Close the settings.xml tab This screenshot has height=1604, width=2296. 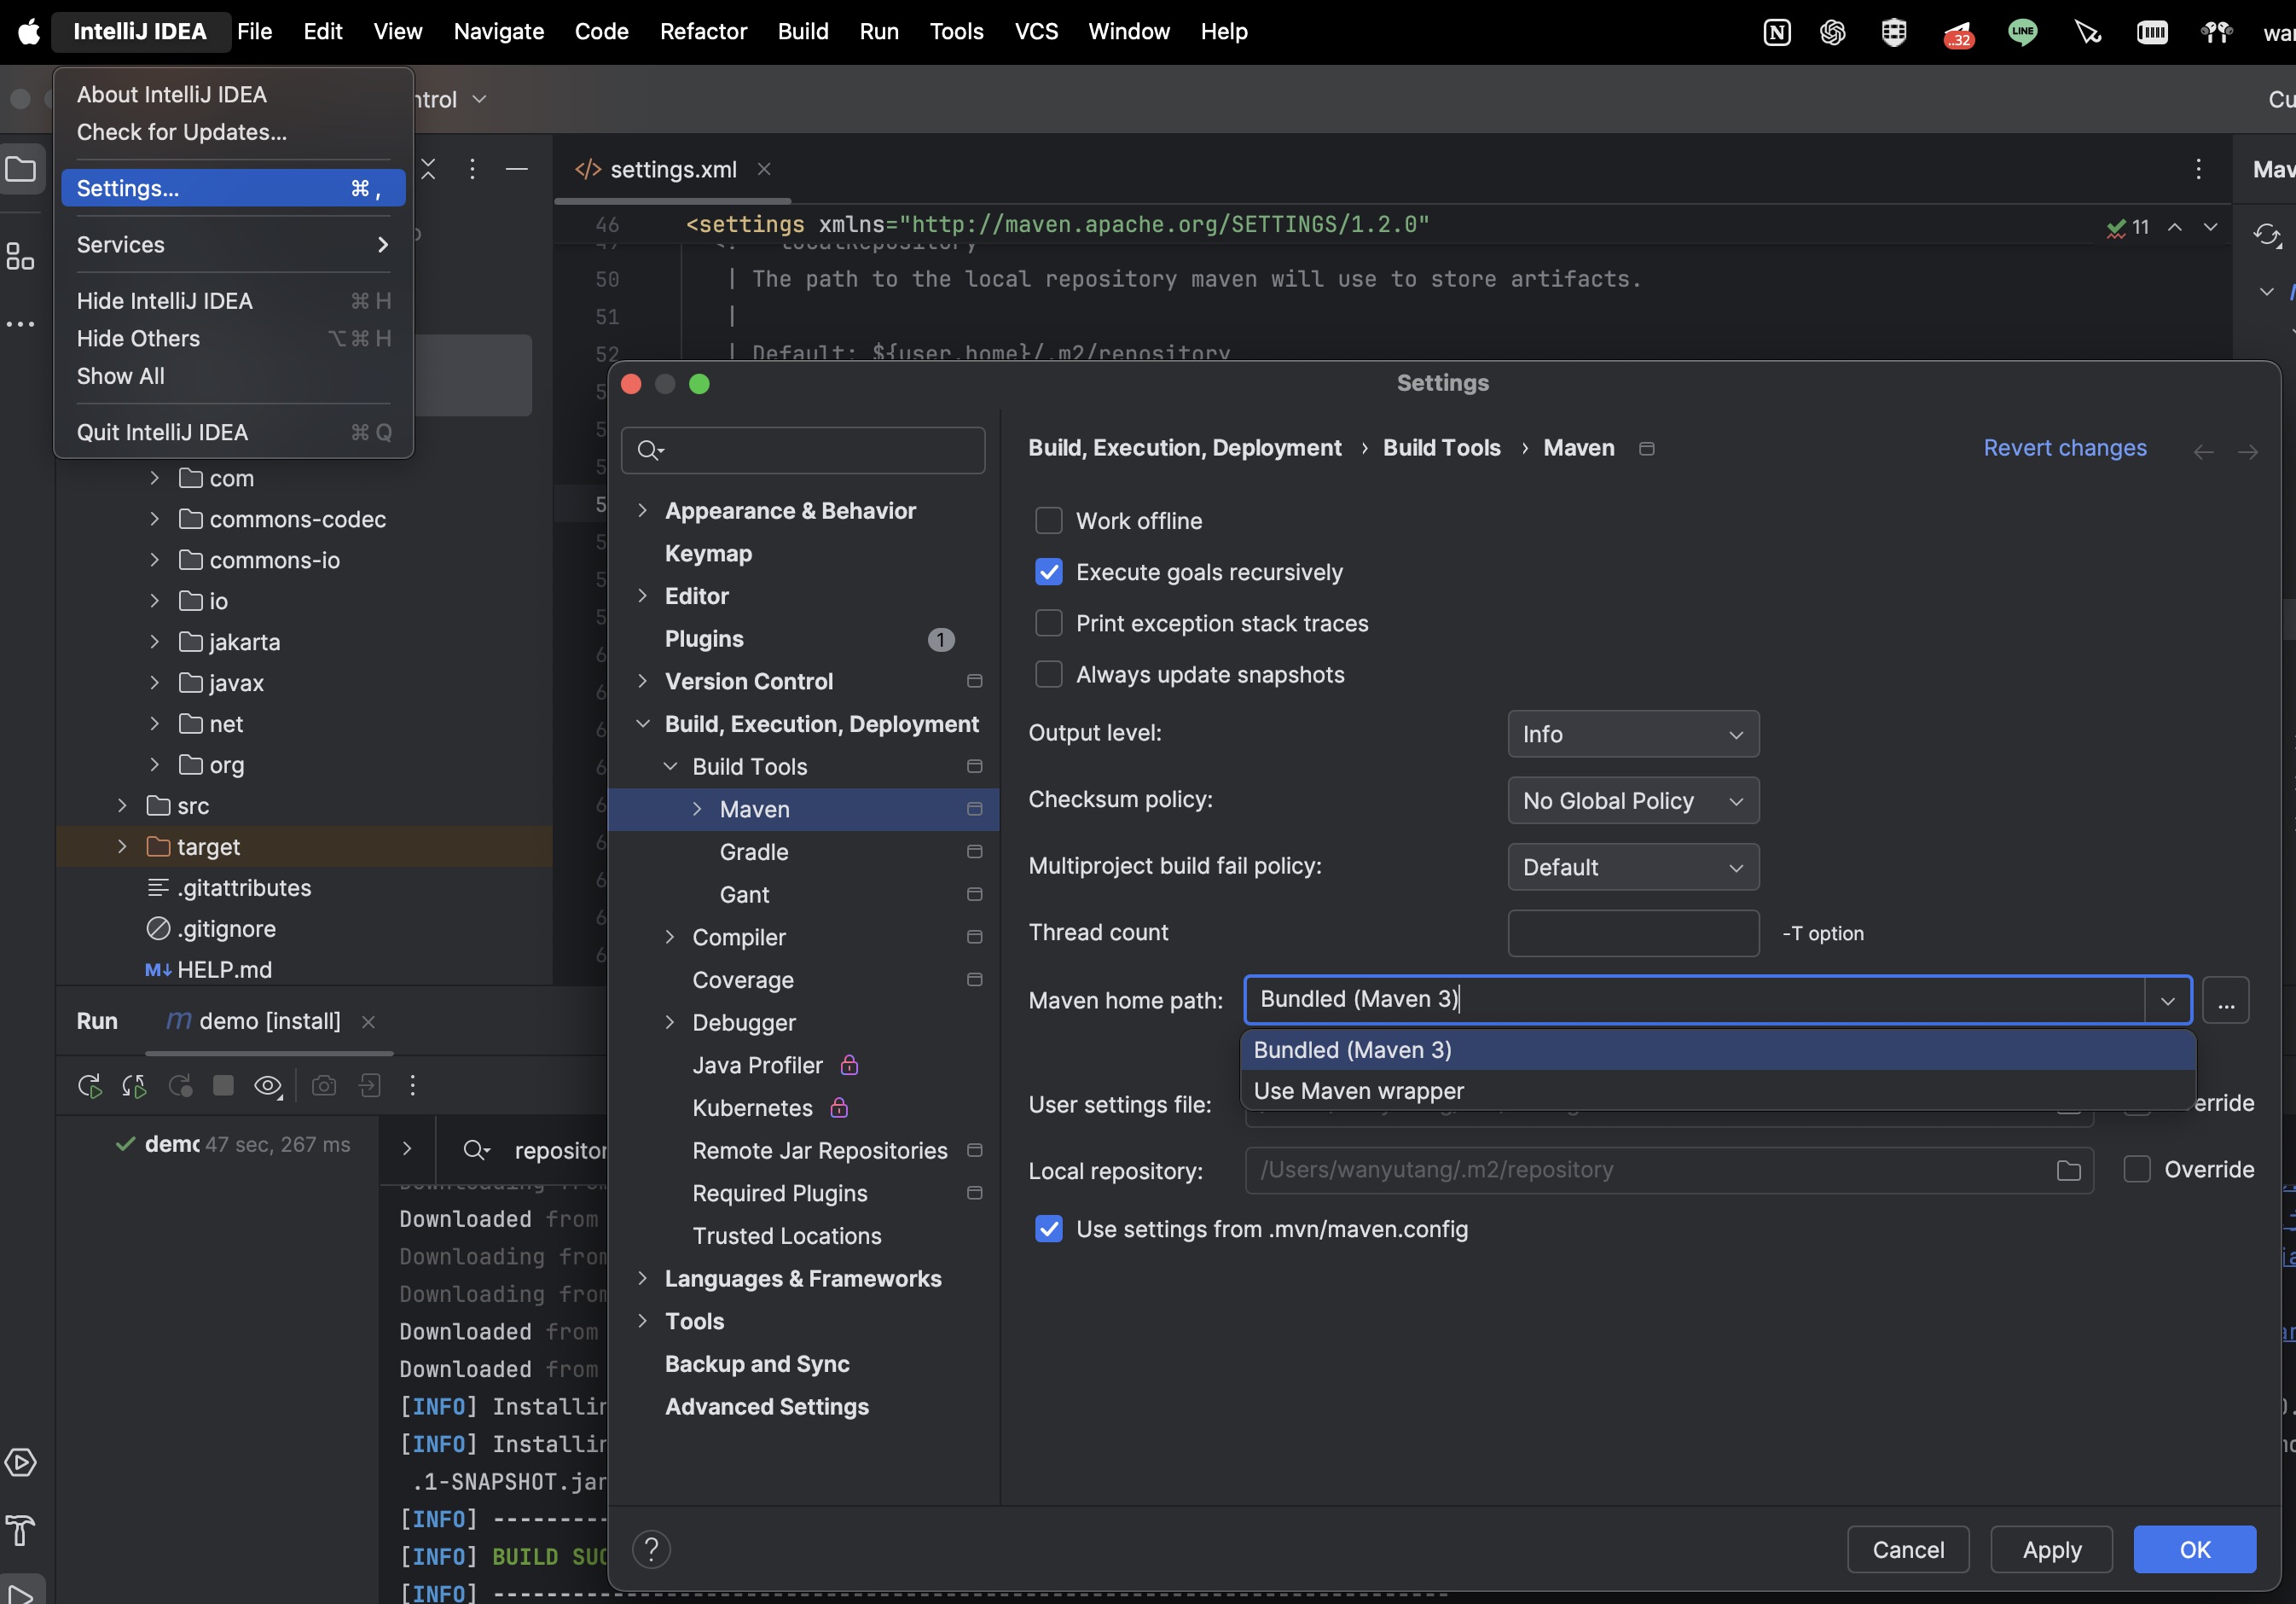coord(764,169)
